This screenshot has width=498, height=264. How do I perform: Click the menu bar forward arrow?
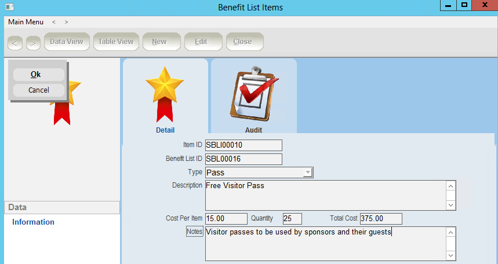67,22
